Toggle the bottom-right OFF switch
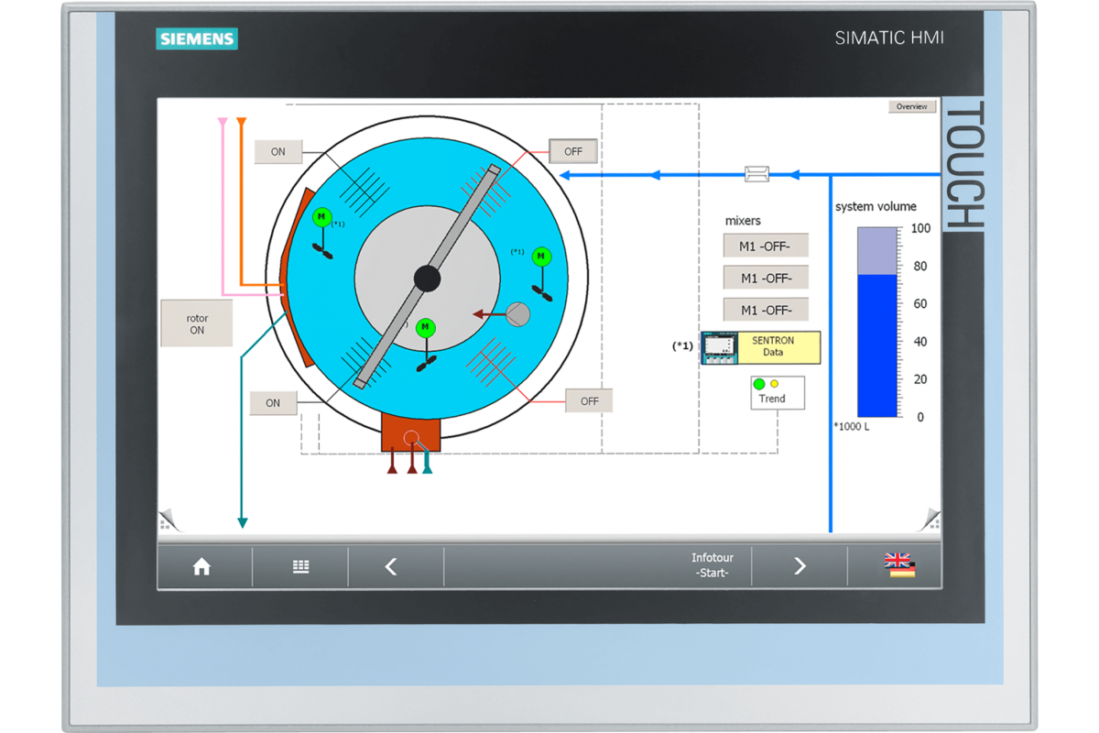1099x733 pixels. (589, 400)
